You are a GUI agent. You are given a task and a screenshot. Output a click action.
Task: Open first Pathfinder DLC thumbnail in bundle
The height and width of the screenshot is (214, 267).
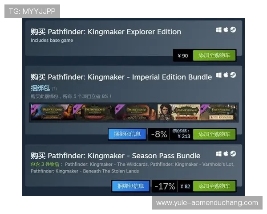(x=52, y=112)
